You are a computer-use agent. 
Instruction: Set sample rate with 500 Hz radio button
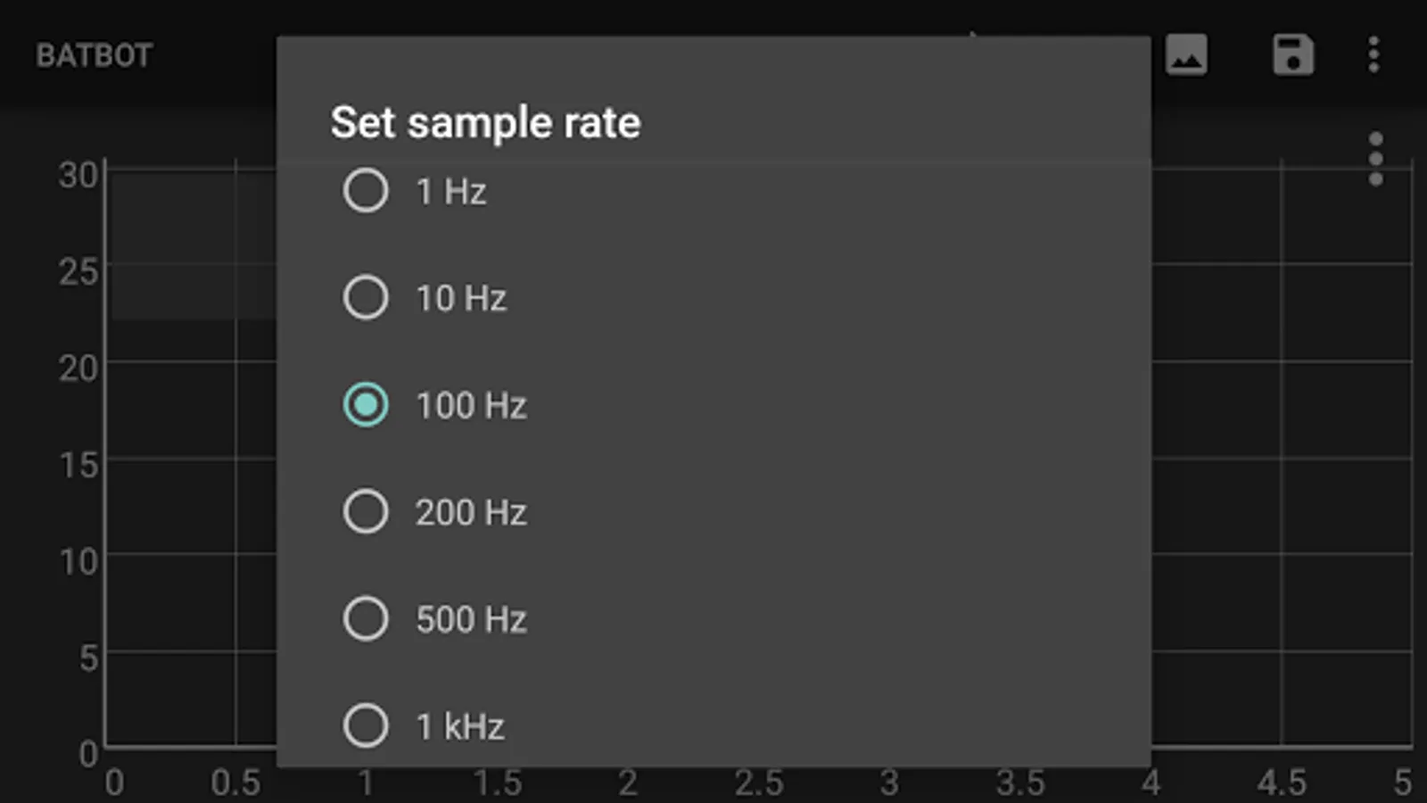(x=366, y=618)
